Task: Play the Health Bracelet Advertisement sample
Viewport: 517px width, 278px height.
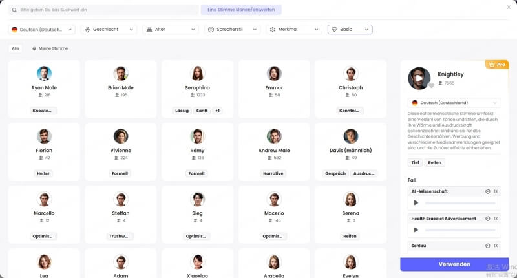Action: click(416, 230)
